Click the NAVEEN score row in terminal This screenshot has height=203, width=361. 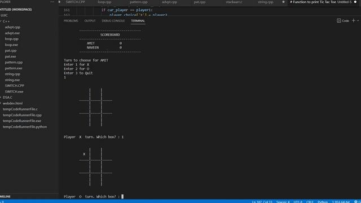104,47
